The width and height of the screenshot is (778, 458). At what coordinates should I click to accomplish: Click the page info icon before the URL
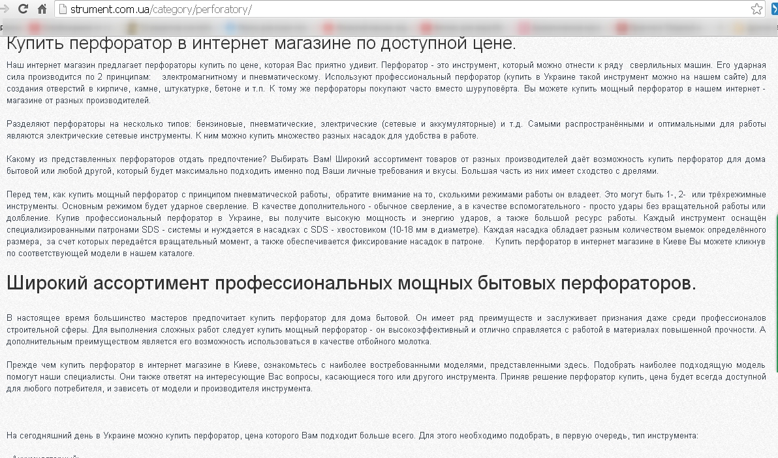[x=63, y=9]
